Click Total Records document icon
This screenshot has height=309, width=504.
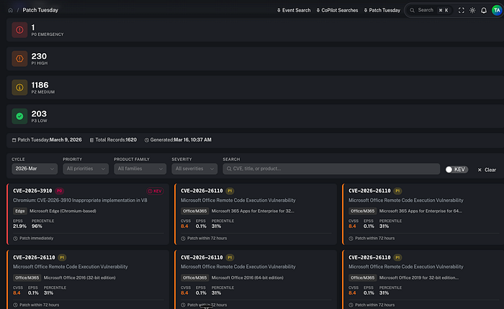coord(91,140)
